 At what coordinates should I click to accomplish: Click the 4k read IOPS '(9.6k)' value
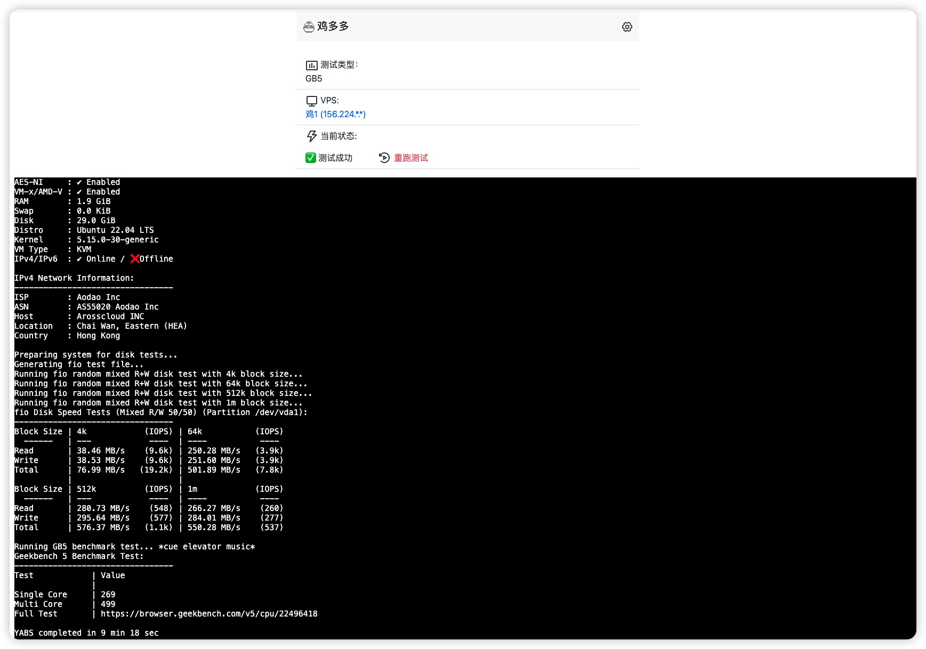158,451
